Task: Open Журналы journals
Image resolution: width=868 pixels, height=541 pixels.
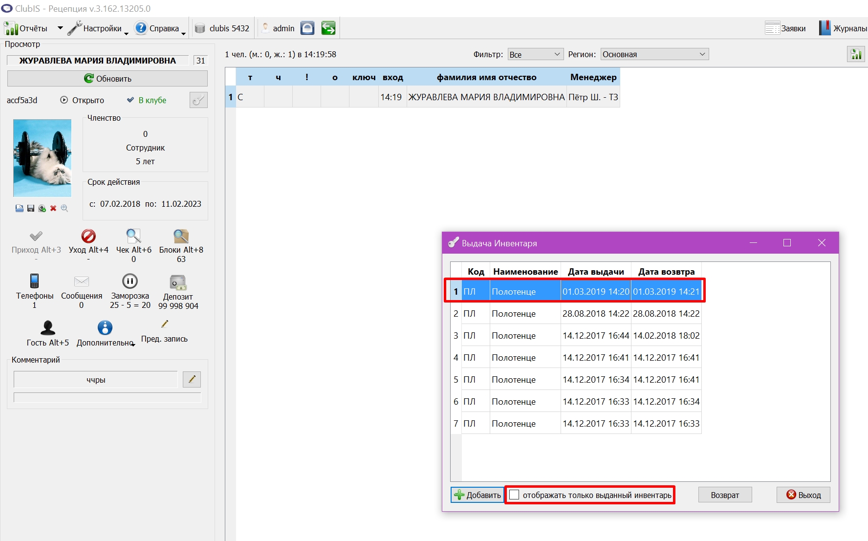Action: point(843,28)
